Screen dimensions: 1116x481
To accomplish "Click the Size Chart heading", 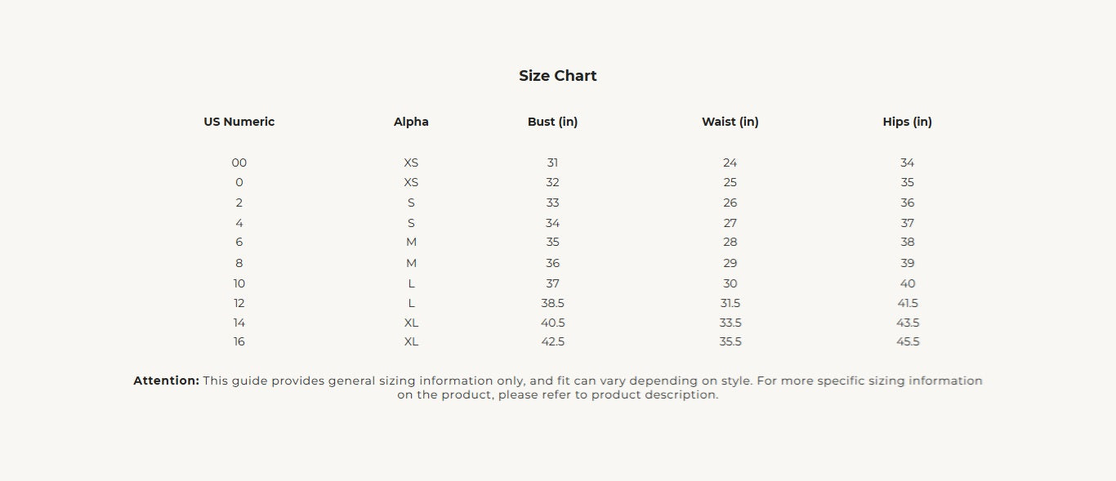I will (x=558, y=76).
